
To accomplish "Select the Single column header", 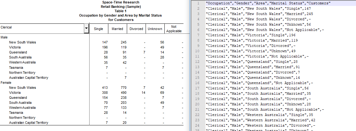I will (x=98, y=29).
